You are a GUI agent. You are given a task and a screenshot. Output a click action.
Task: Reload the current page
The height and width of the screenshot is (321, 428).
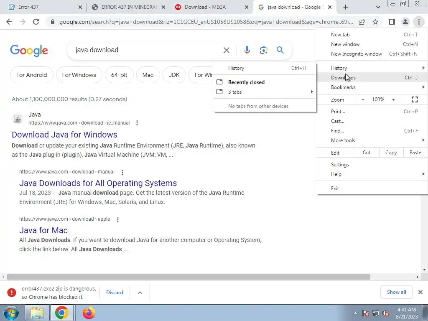36,22
